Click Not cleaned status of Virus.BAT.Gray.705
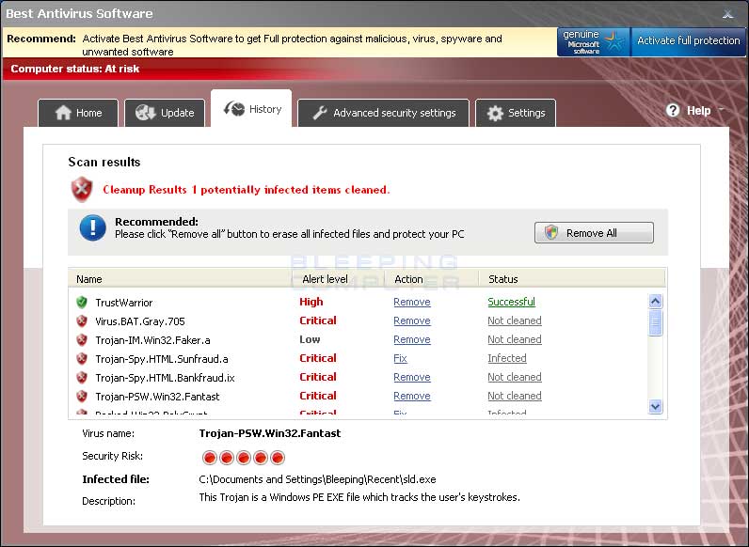The image size is (749, 547). [x=515, y=320]
